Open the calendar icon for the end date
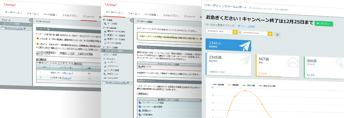 pos(270,33)
